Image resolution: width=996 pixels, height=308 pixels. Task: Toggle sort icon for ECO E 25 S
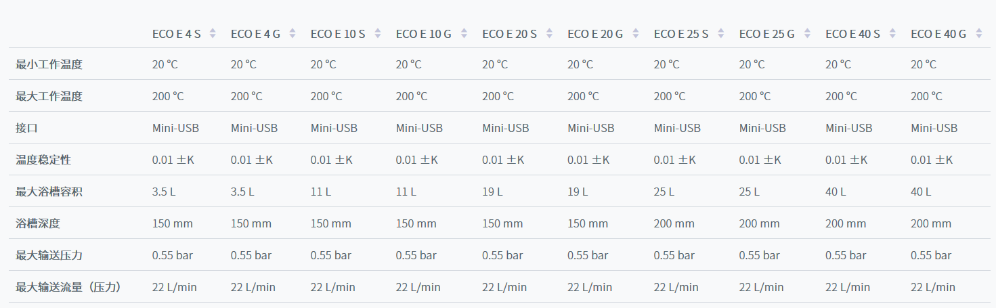point(721,33)
